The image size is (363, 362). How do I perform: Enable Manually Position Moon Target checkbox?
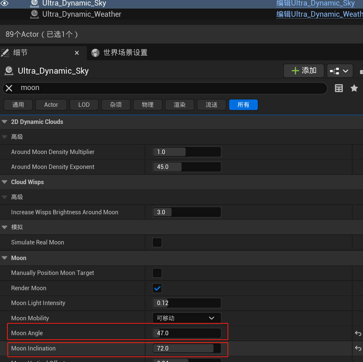pyautogui.click(x=157, y=273)
